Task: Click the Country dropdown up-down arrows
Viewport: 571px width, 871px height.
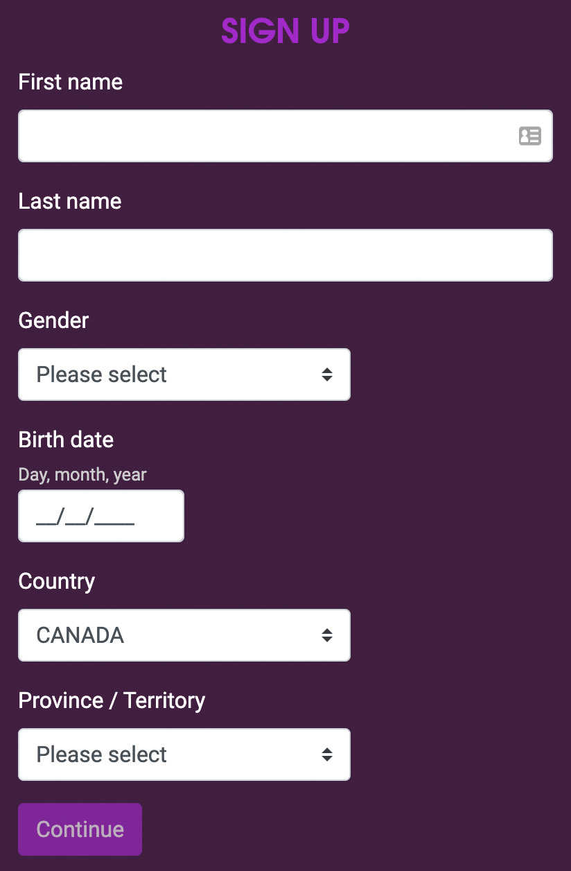Action: (327, 635)
